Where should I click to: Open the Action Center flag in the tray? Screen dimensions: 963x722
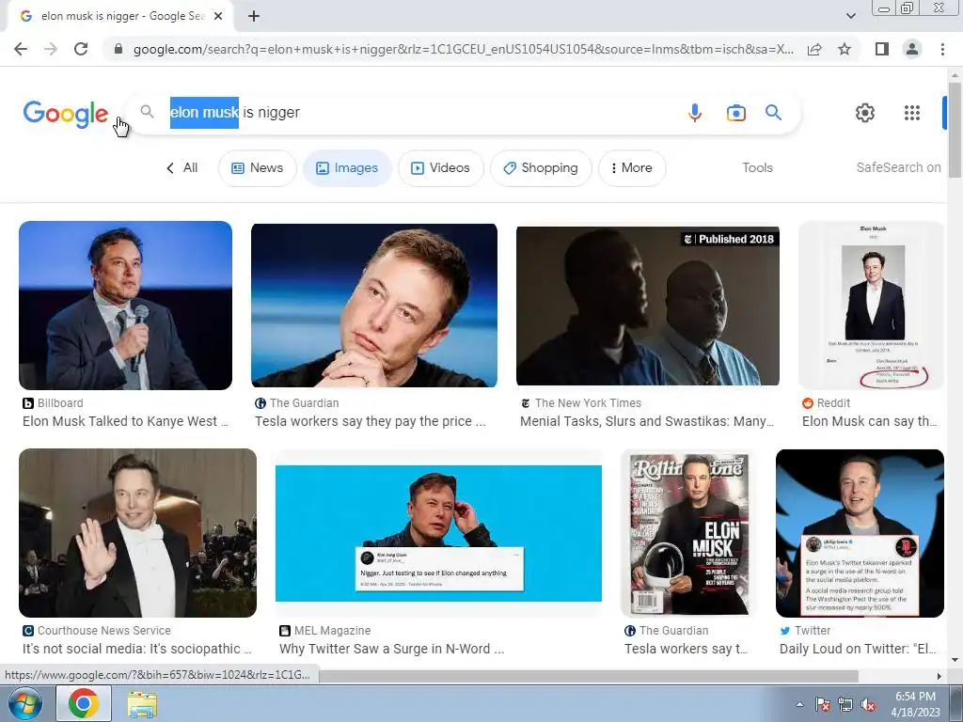tap(822, 704)
